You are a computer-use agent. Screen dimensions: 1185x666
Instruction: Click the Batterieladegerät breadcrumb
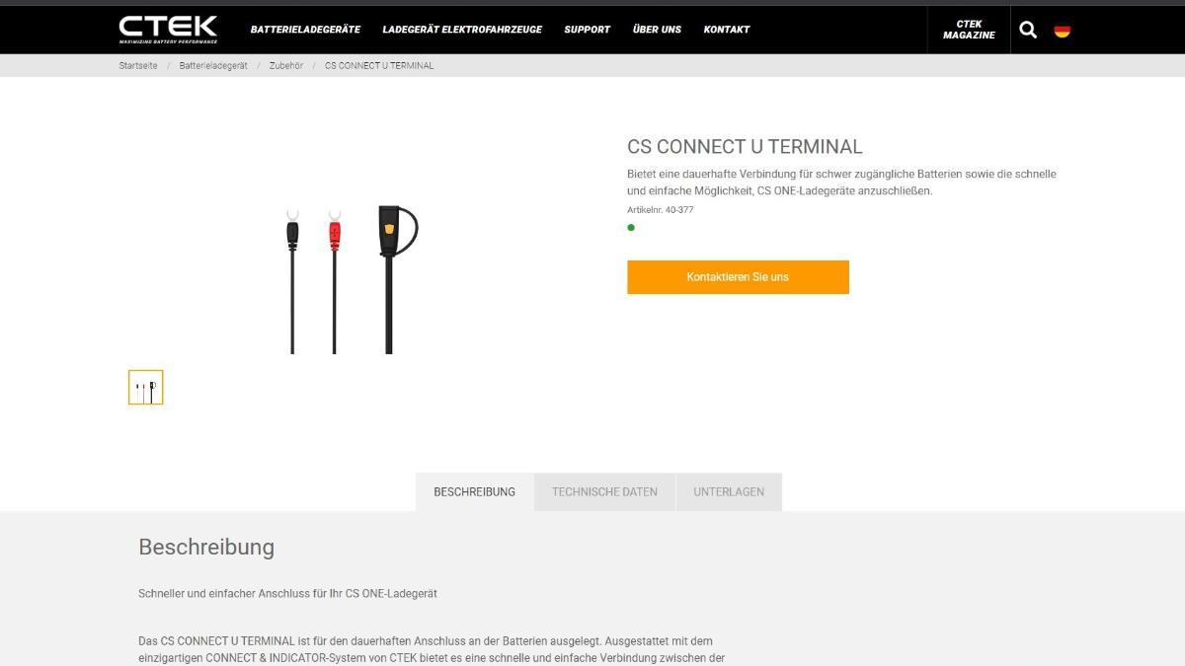(x=213, y=66)
